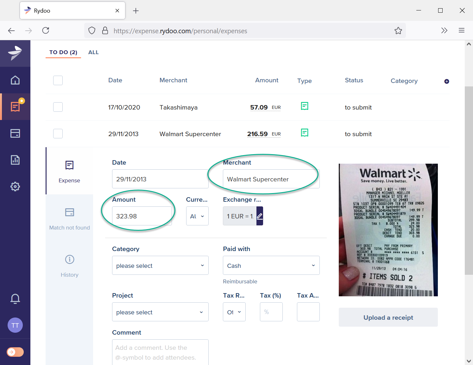
Task: Open the Walmart receipt image
Action: 388,230
